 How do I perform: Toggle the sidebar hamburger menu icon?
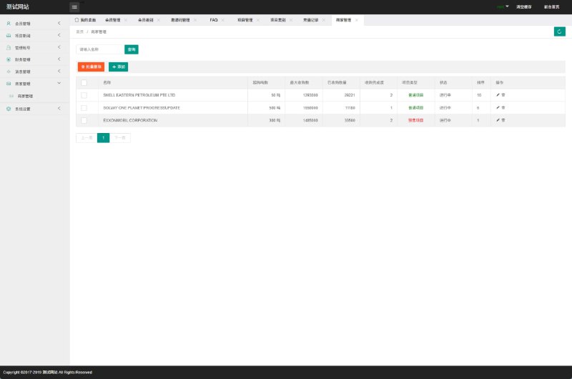(74, 7)
